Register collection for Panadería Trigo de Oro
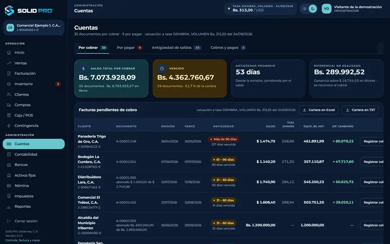The height and width of the screenshot is (244, 390). tap(373, 142)
